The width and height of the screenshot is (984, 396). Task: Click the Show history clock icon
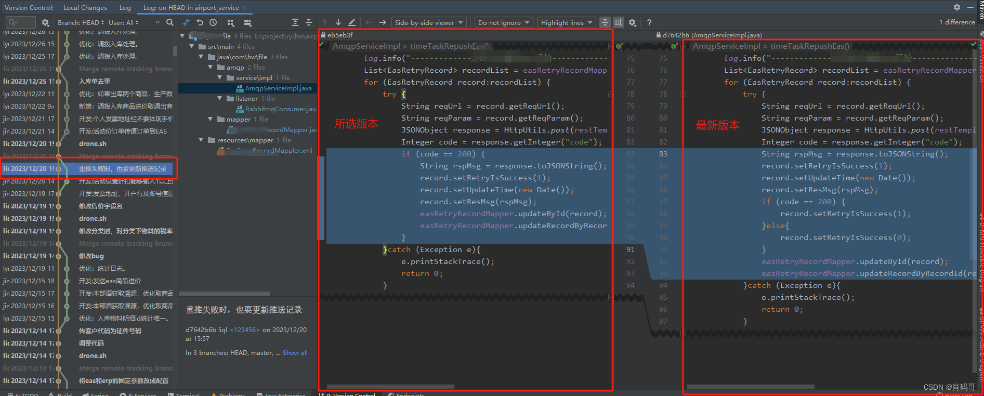click(213, 22)
